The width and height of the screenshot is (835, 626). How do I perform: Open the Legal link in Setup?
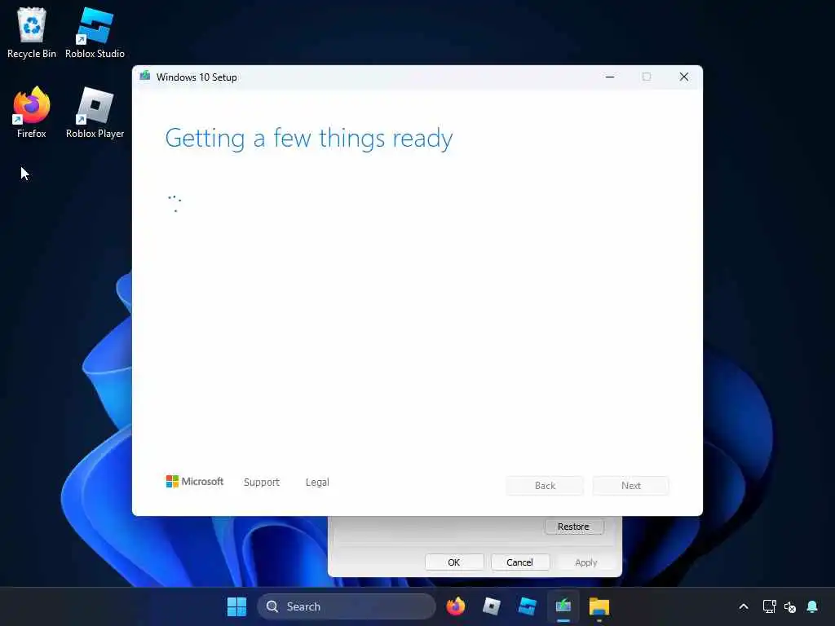coord(317,482)
